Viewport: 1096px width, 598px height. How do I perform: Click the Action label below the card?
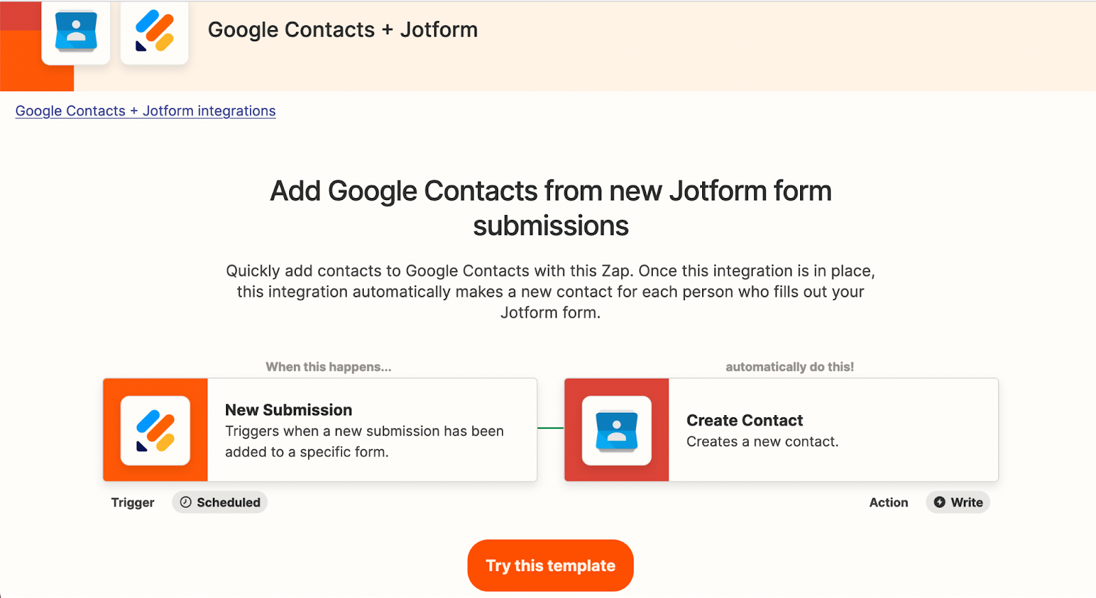point(888,502)
